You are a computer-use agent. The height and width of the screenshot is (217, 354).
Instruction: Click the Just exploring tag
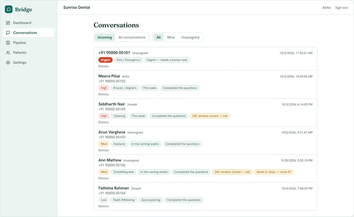tap(150, 200)
